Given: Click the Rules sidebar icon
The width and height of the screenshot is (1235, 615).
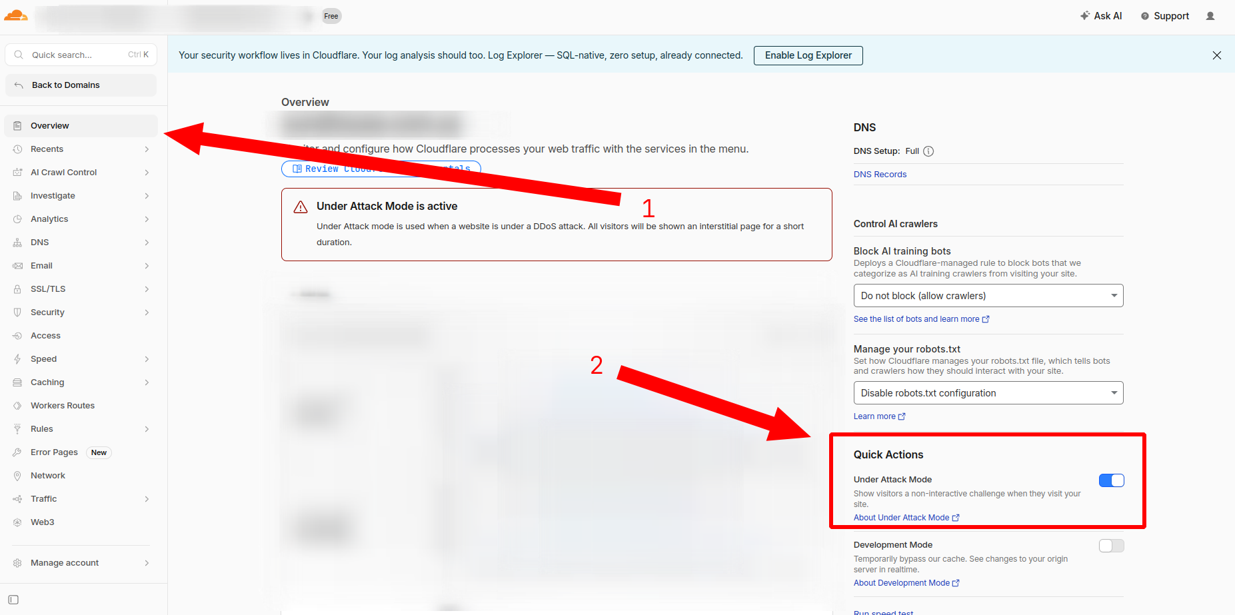Looking at the screenshot, I should (x=17, y=429).
